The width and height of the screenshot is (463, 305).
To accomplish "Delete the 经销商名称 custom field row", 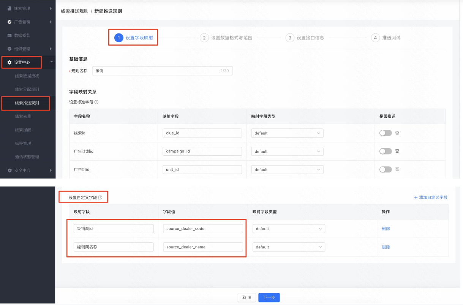I will click(386, 247).
